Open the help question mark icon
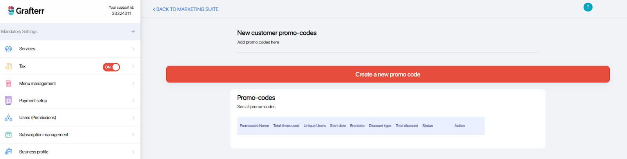 (588, 7)
